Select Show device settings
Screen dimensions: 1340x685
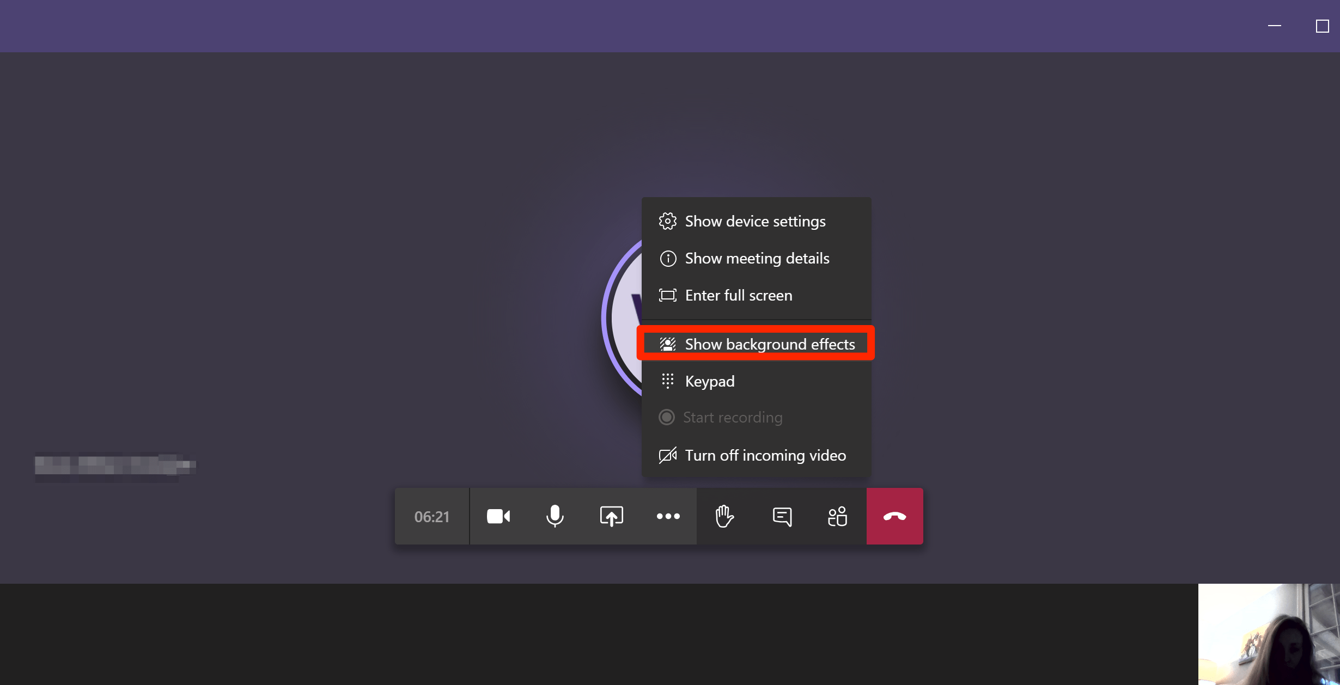point(755,222)
